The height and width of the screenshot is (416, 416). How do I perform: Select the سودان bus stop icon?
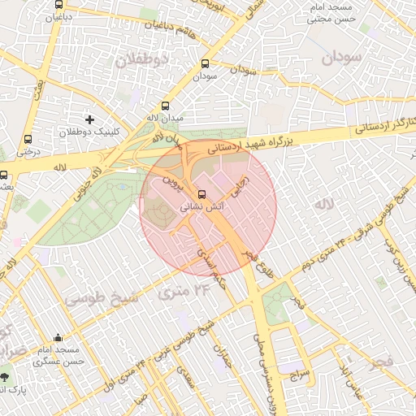pyautogui.click(x=205, y=64)
